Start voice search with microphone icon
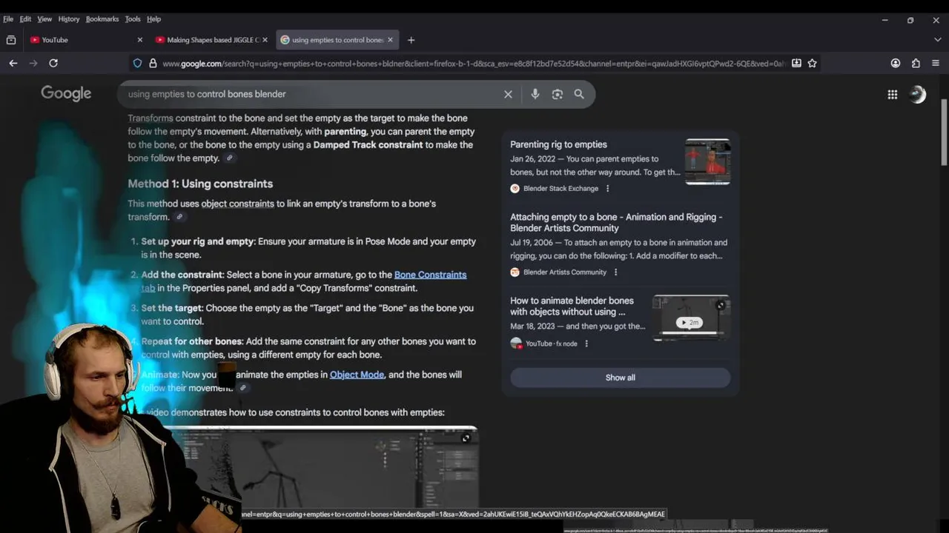949x533 pixels. (535, 94)
